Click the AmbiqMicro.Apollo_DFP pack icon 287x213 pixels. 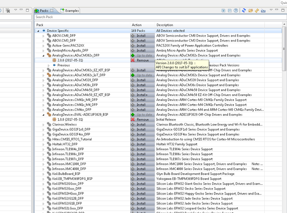tap(49, 50)
